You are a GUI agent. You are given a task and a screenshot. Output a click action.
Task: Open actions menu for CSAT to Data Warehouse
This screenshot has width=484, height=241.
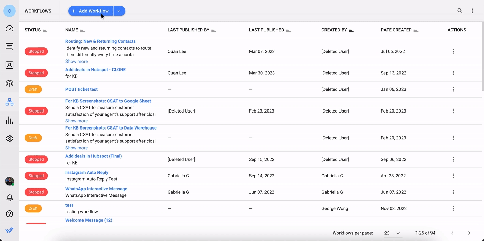coord(454,138)
